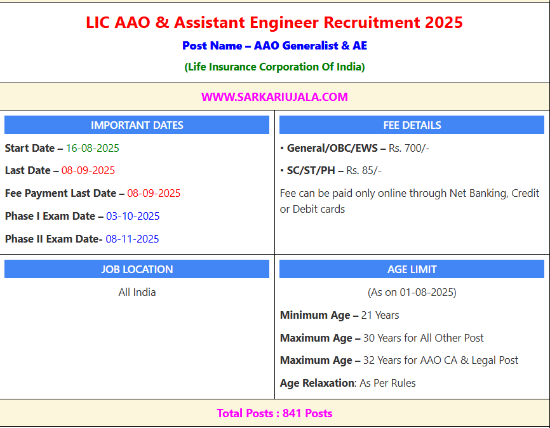
Task: Click the Life Insurance Corporation Of India text
Action: tap(274, 67)
